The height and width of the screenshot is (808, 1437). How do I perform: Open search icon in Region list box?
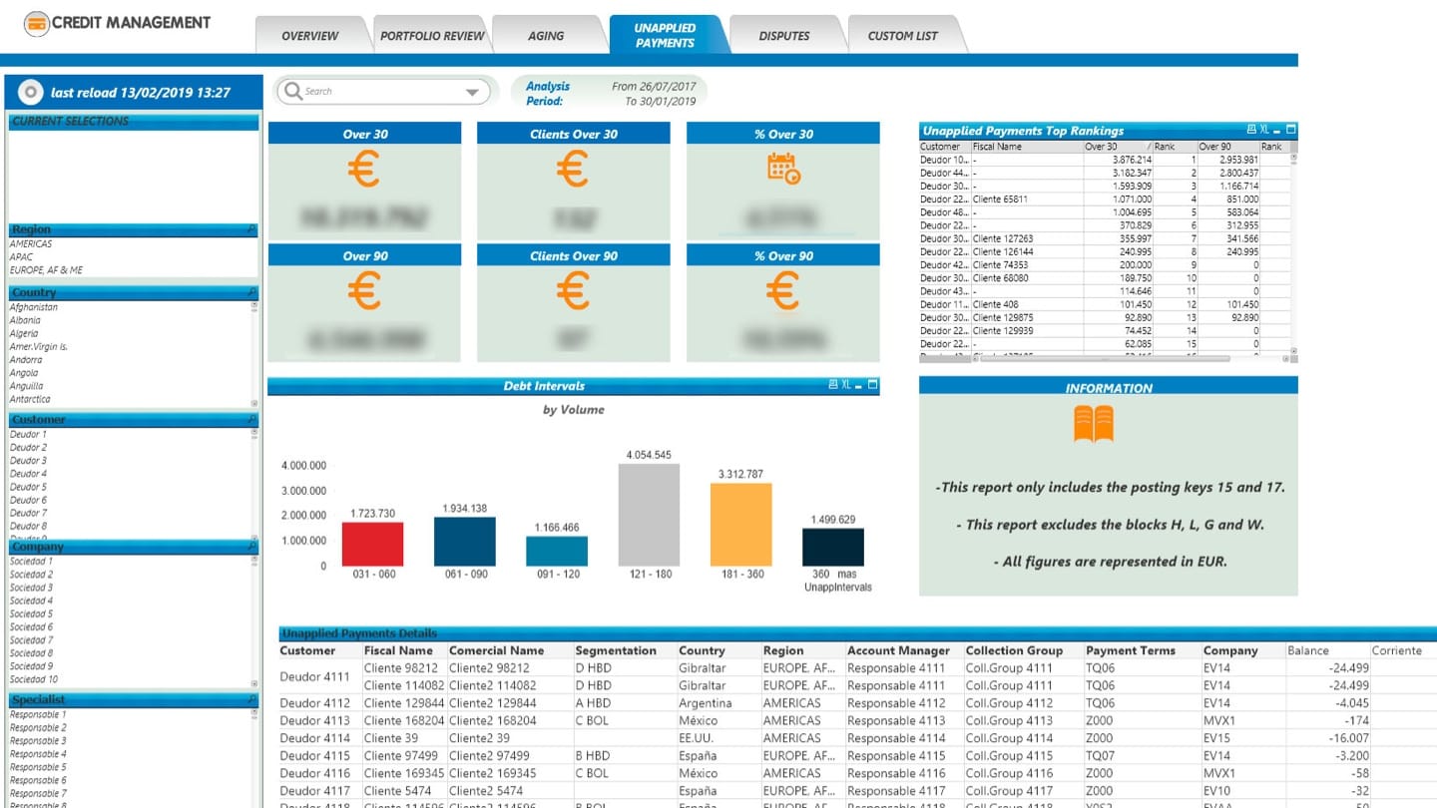250,229
